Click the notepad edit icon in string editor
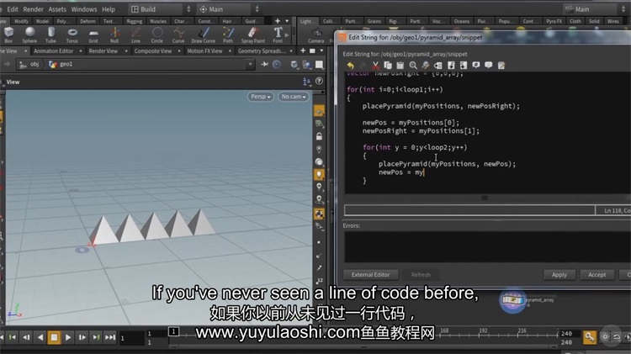The image size is (631, 354). [501, 66]
